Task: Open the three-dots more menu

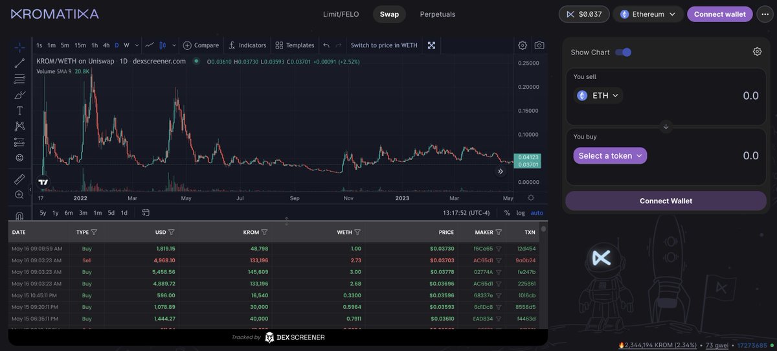Action: click(765, 14)
